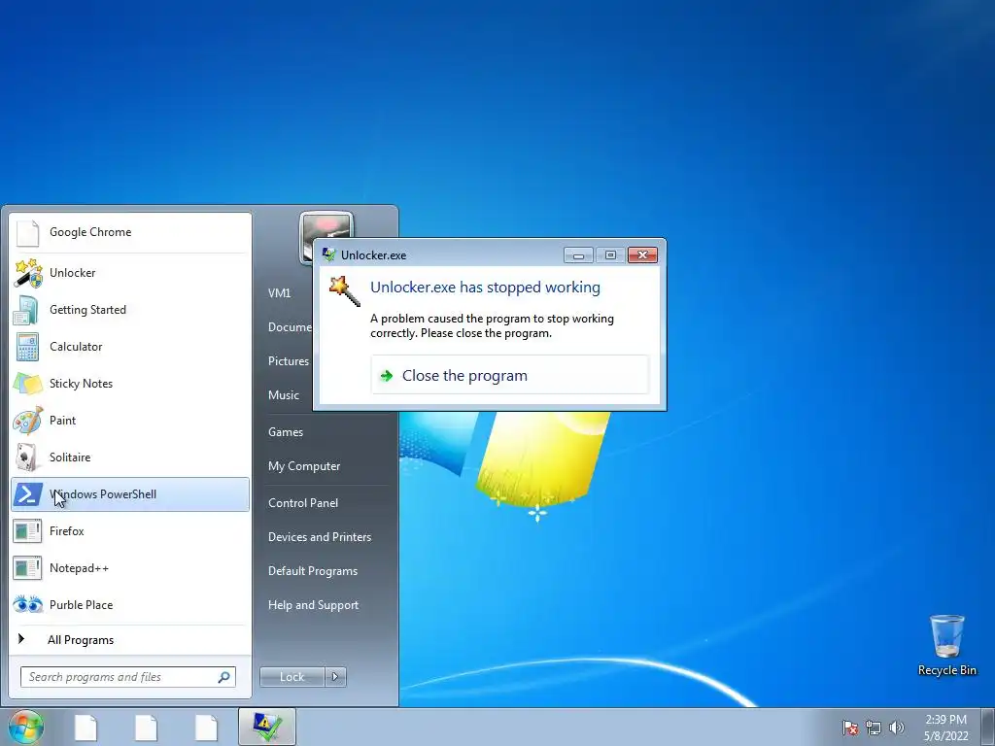Viewport: 995px width, 746px height.
Task: Click the Sticky Notes icon
Action: (27, 383)
